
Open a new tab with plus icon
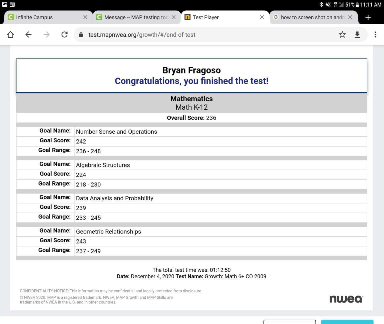pos(368,17)
